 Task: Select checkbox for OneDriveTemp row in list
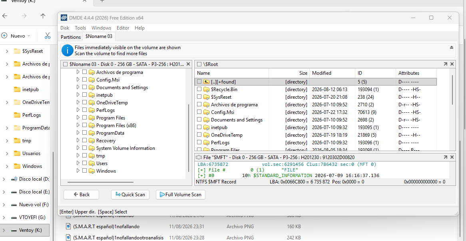point(199,135)
